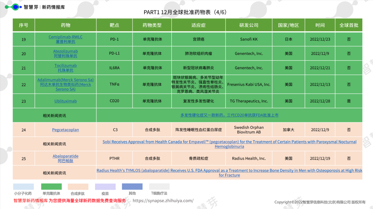373x209 pixels.
Task: Click the blue 其他 legend swatch
Action: pos(132,187)
